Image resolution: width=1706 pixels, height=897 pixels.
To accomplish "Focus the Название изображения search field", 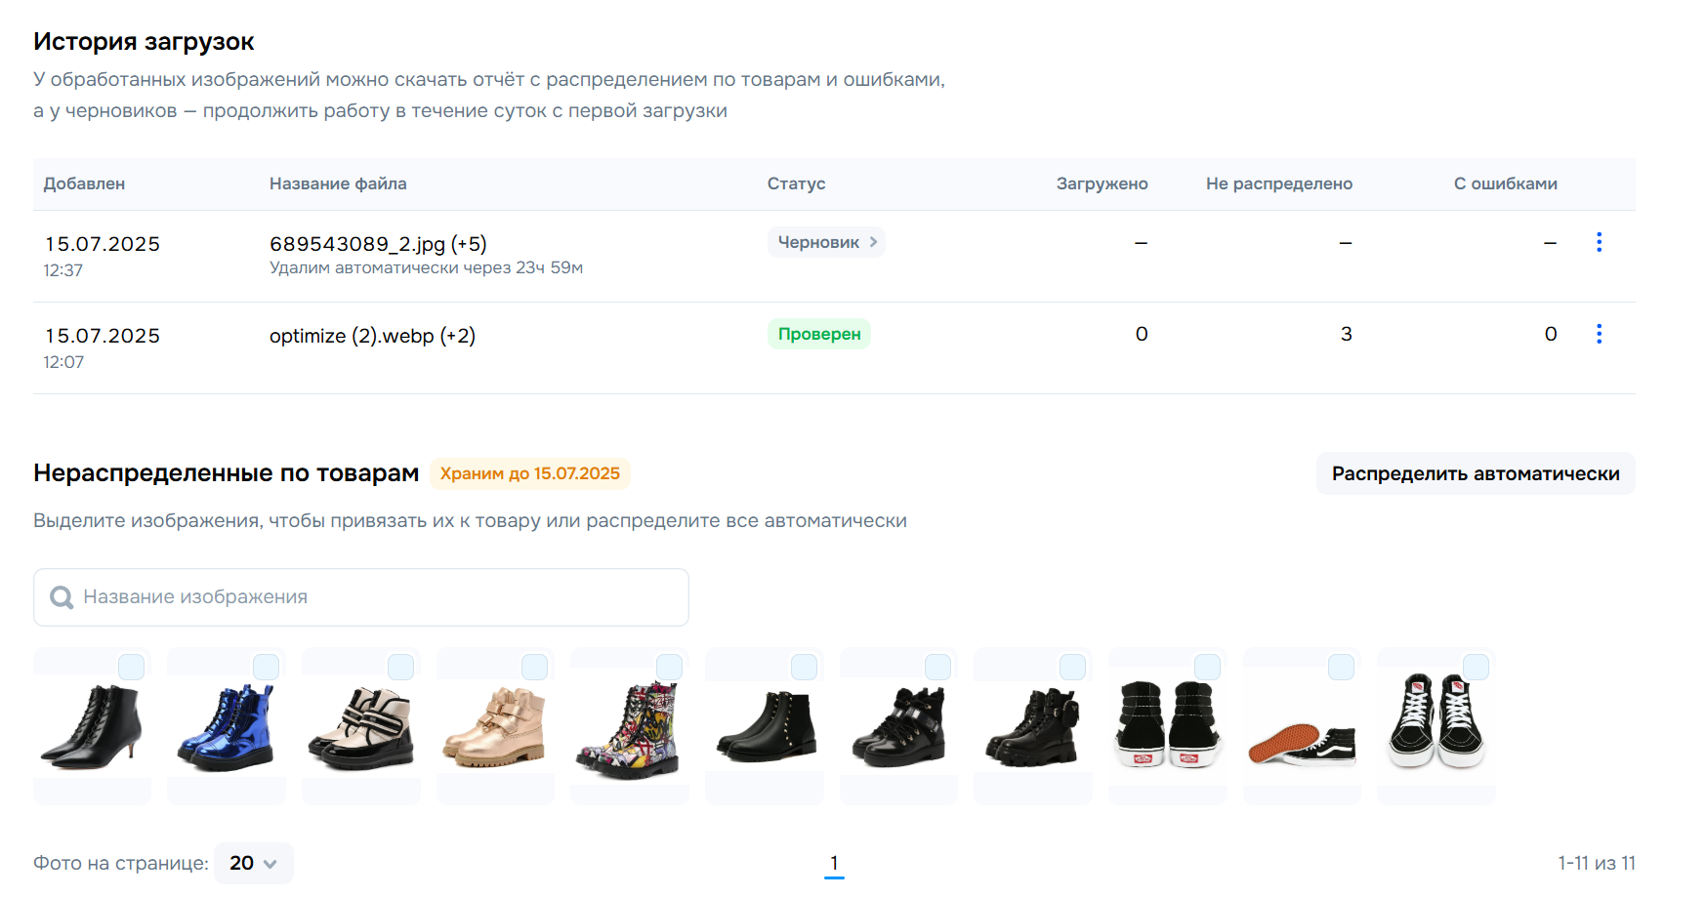I will [361, 597].
